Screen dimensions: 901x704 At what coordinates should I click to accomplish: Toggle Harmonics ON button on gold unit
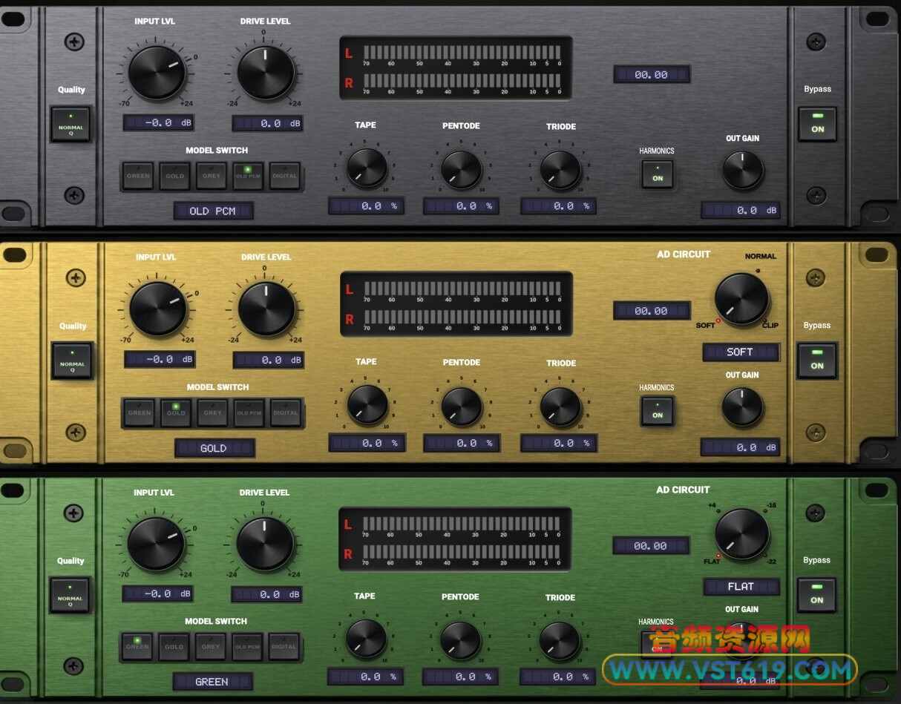pos(658,410)
